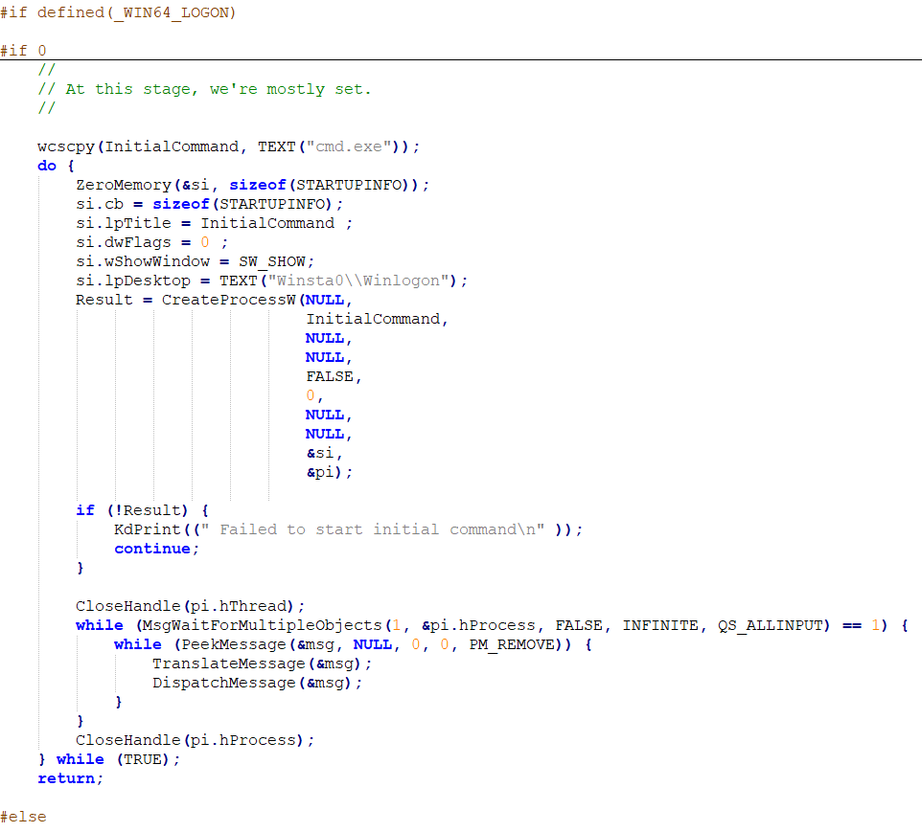Click the 'return;' statement
Viewport: 922px width, 832px height.
pos(71,778)
